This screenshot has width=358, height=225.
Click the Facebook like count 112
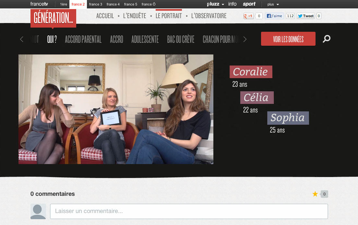tap(291, 16)
